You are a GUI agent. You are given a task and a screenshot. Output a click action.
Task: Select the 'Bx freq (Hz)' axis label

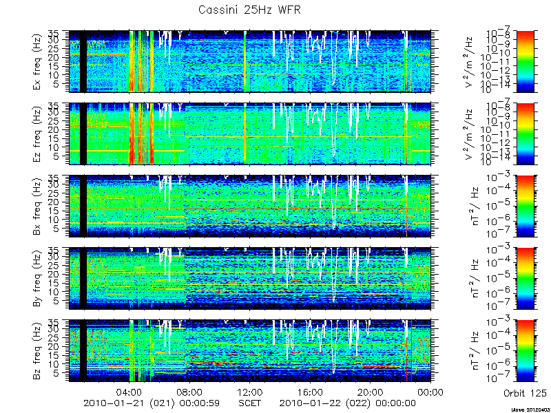38,206
